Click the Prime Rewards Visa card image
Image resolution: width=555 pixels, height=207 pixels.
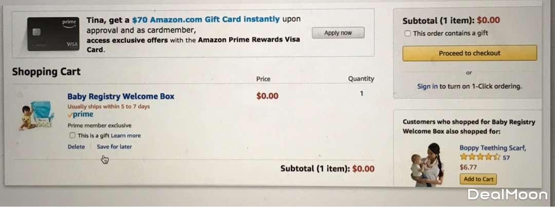pyautogui.click(x=53, y=34)
